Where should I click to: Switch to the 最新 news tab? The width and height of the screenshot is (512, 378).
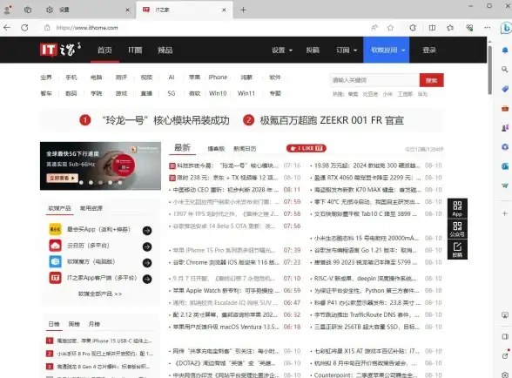pyautogui.click(x=182, y=148)
